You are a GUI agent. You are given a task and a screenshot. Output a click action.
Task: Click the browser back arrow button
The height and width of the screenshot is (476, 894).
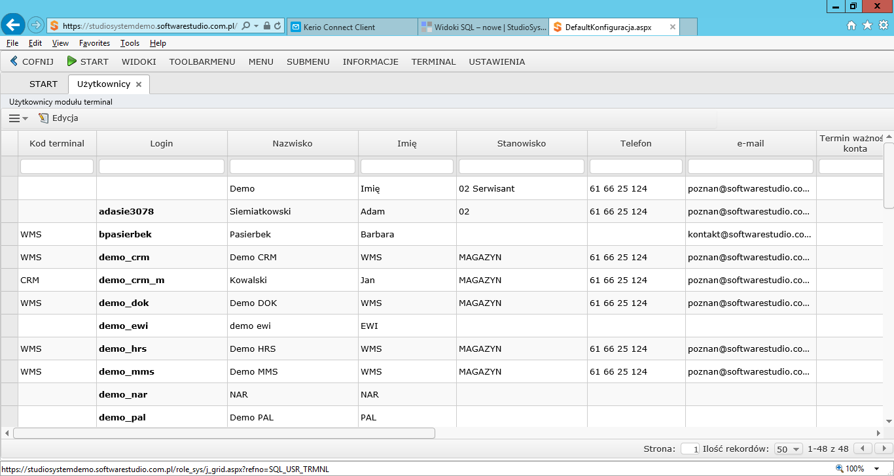[x=13, y=25]
